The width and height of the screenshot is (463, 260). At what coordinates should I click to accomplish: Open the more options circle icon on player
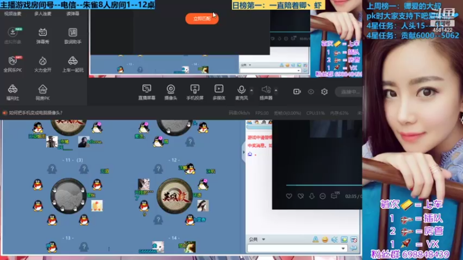coord(322,196)
